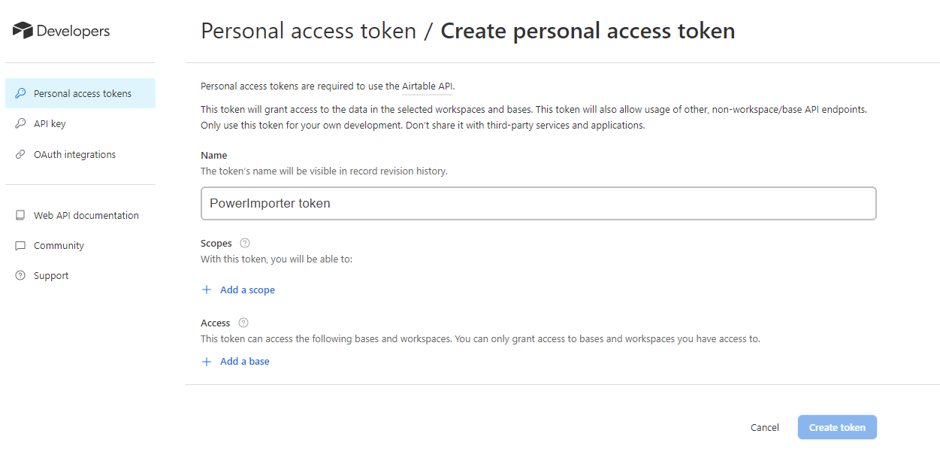Open OAuth integrations in the sidebar
This screenshot has height=464, width=940.
[x=74, y=154]
